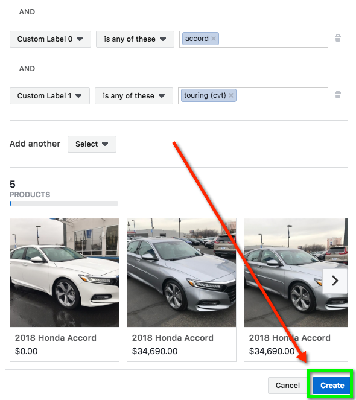Open the Custom Label 1 dropdown

pos(49,96)
